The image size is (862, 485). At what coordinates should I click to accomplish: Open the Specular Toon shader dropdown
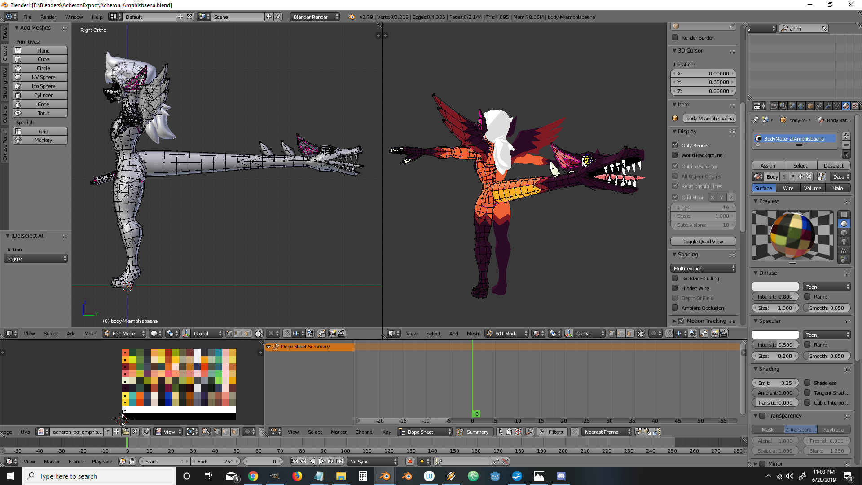[827, 335]
